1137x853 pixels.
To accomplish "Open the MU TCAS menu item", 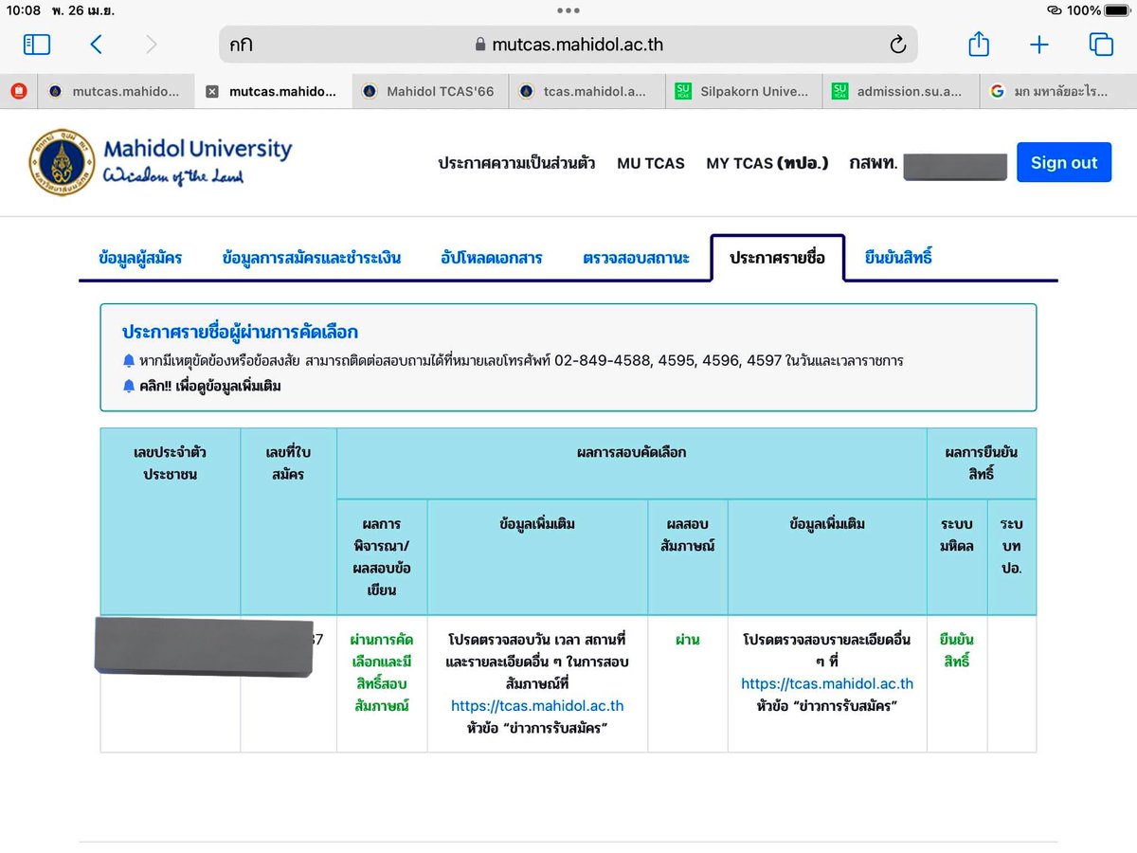I will (651, 163).
